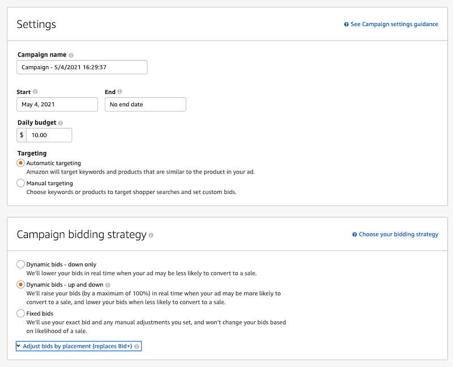453x367 pixels.
Task: Choose the Fixed bids radio option
Action: point(20,313)
